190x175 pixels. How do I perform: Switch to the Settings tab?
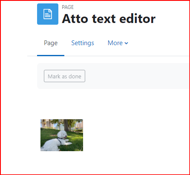click(x=83, y=43)
